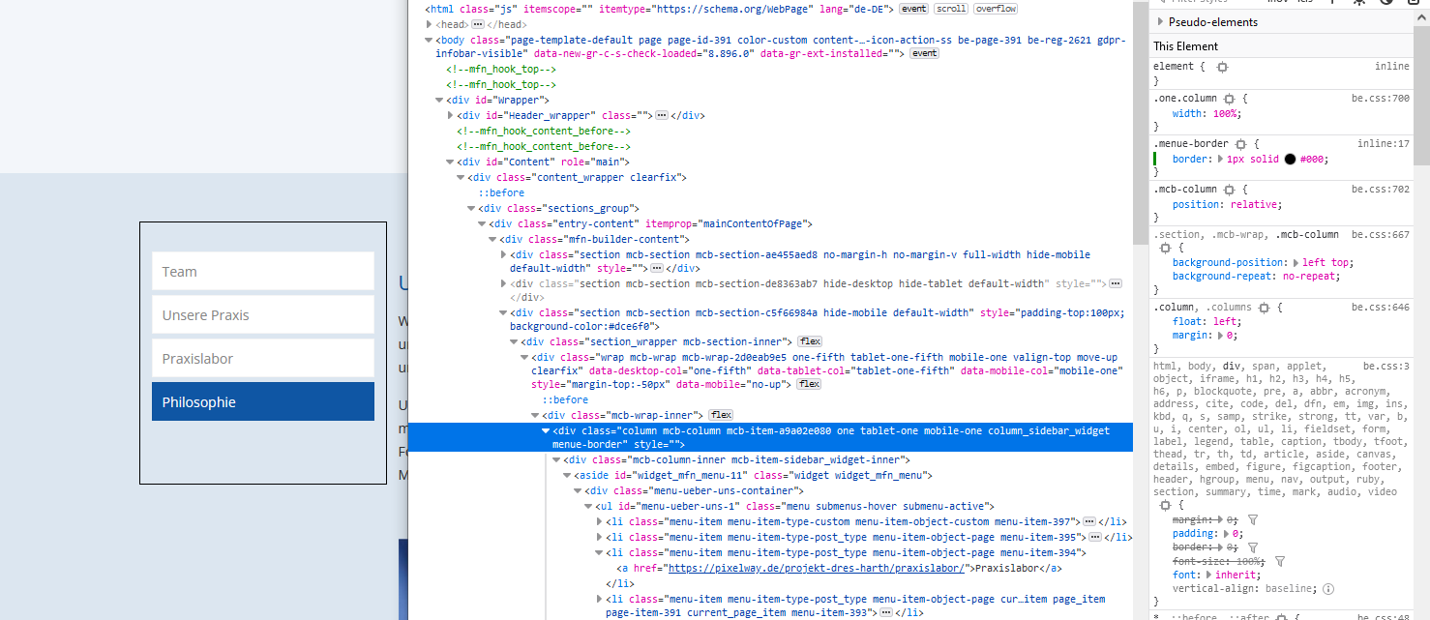The width and height of the screenshot is (1430, 620).
Task: Edit the width value 100%
Action: 1223,113
